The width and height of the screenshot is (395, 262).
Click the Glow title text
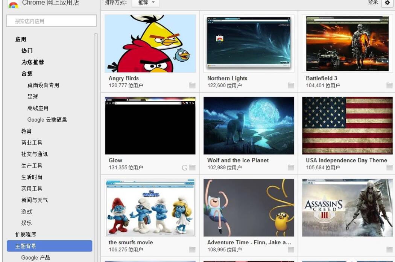coord(115,161)
